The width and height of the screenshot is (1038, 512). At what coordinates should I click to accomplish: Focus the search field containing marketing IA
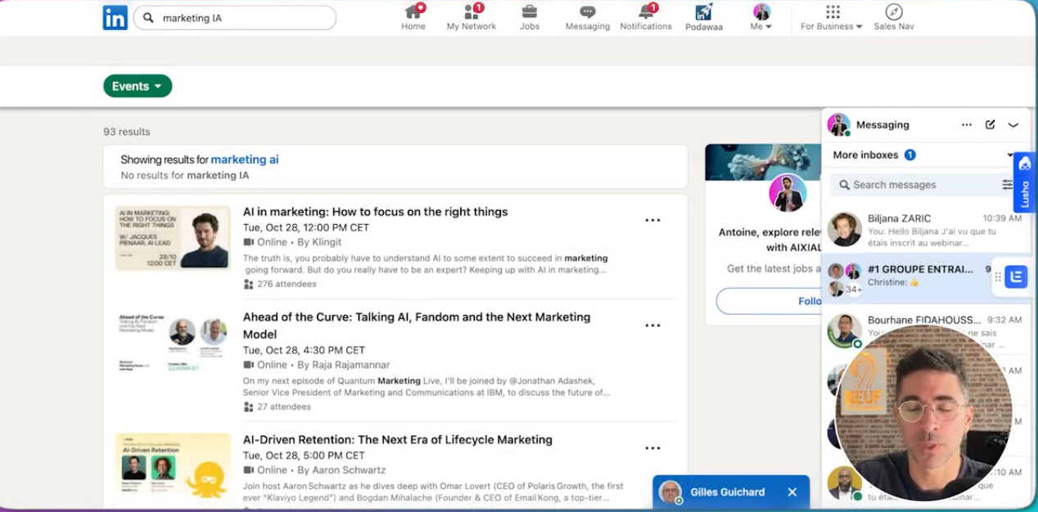[x=235, y=18]
